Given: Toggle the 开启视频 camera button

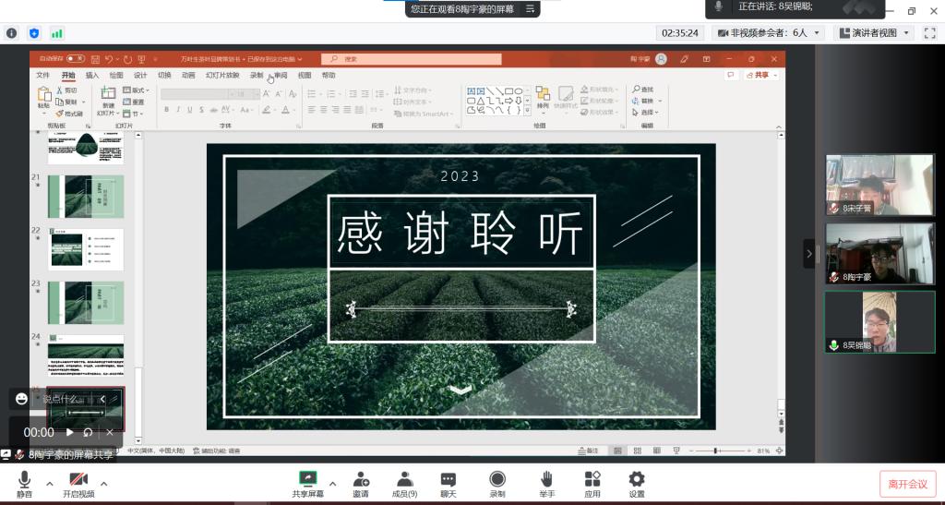Looking at the screenshot, I should click(78, 479).
